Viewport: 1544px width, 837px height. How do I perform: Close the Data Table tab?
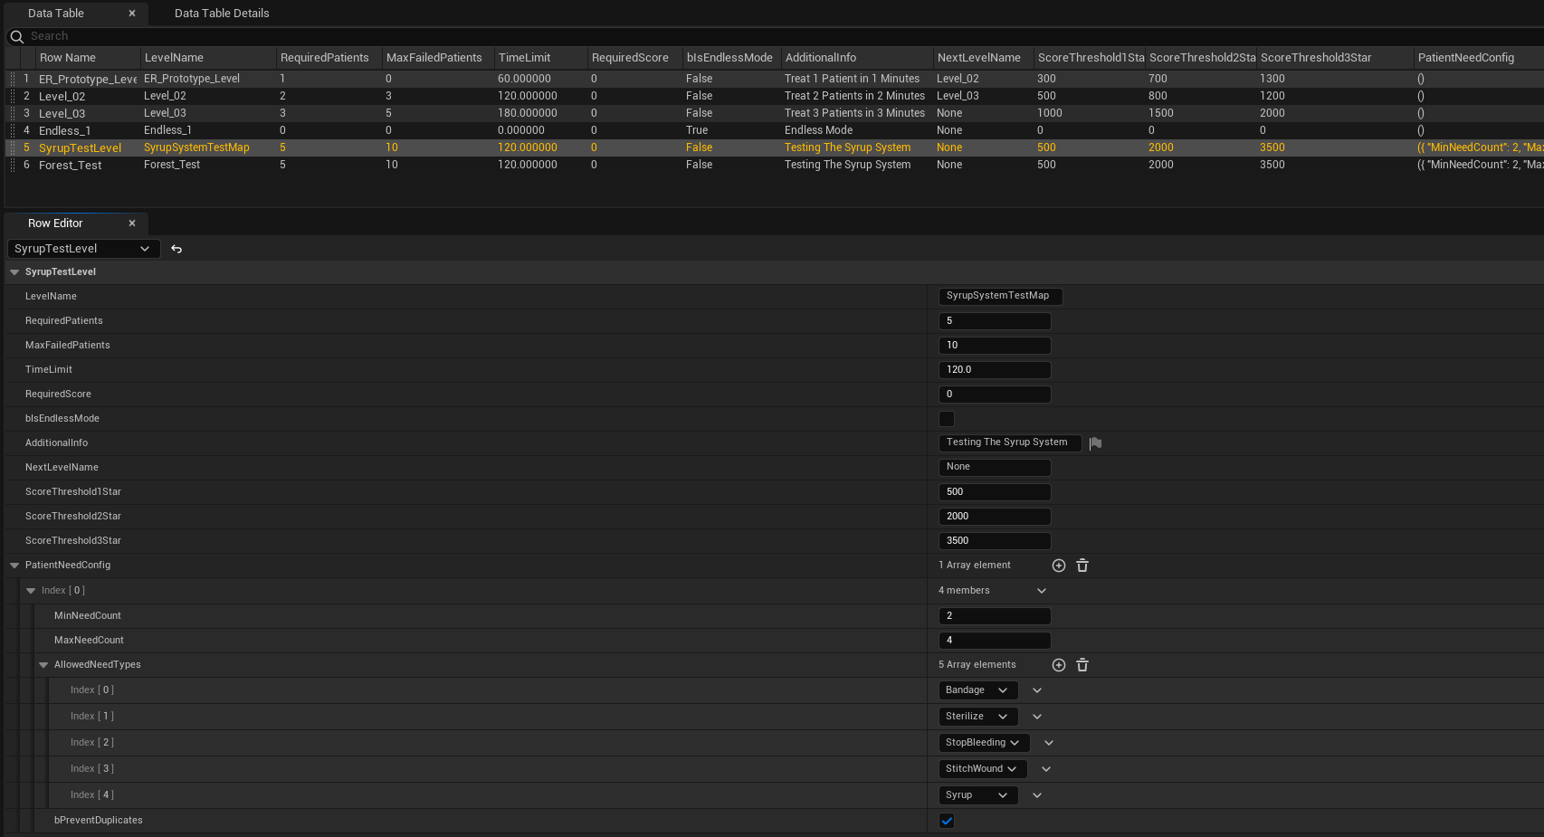click(x=132, y=14)
